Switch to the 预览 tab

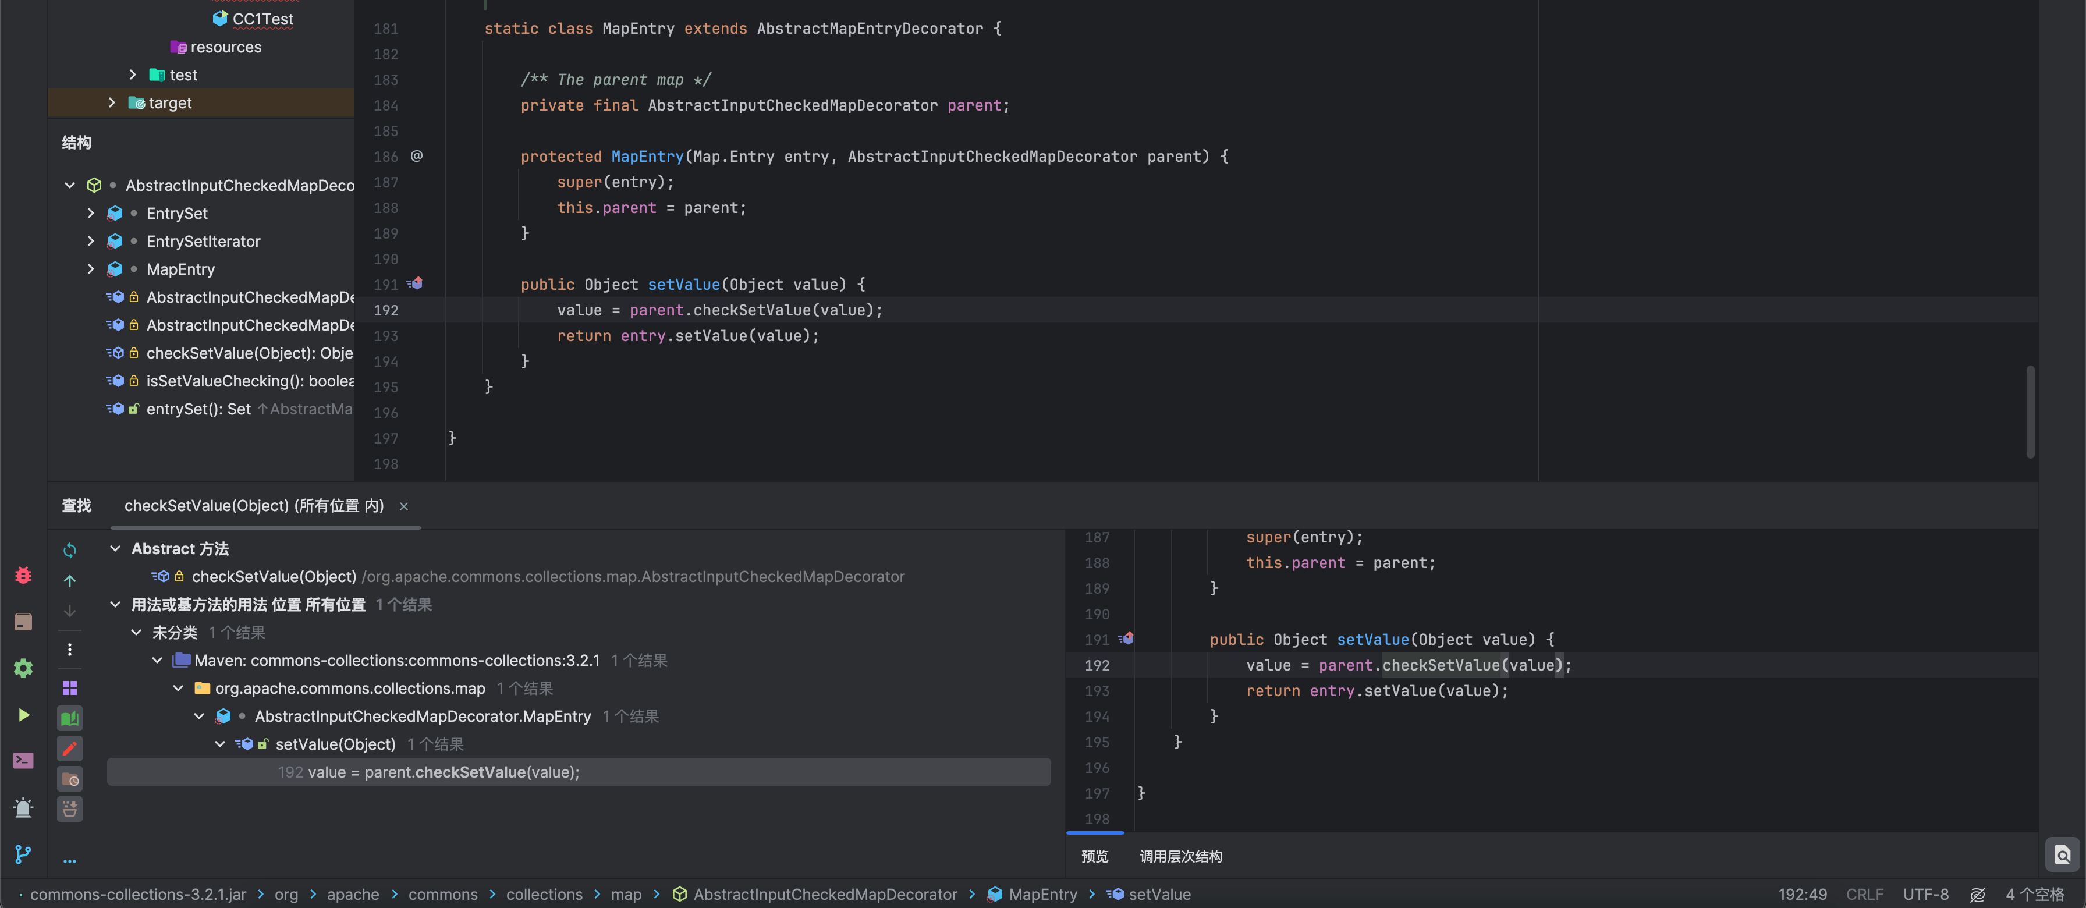point(1094,856)
